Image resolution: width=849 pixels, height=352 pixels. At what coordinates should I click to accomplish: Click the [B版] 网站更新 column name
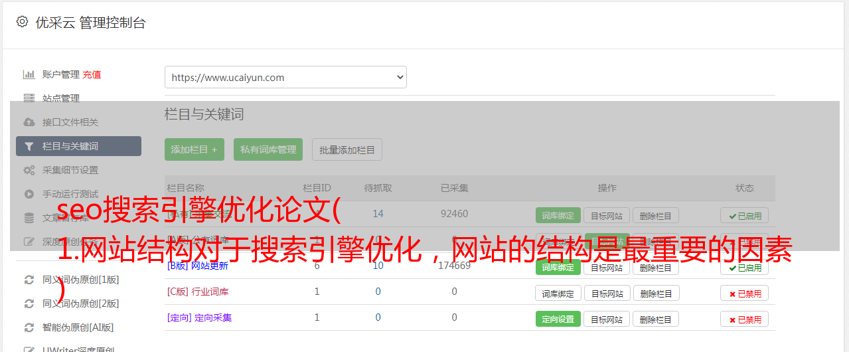pyautogui.click(x=198, y=266)
